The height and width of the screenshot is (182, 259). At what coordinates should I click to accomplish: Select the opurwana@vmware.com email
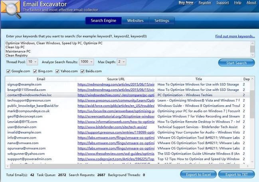(26, 149)
